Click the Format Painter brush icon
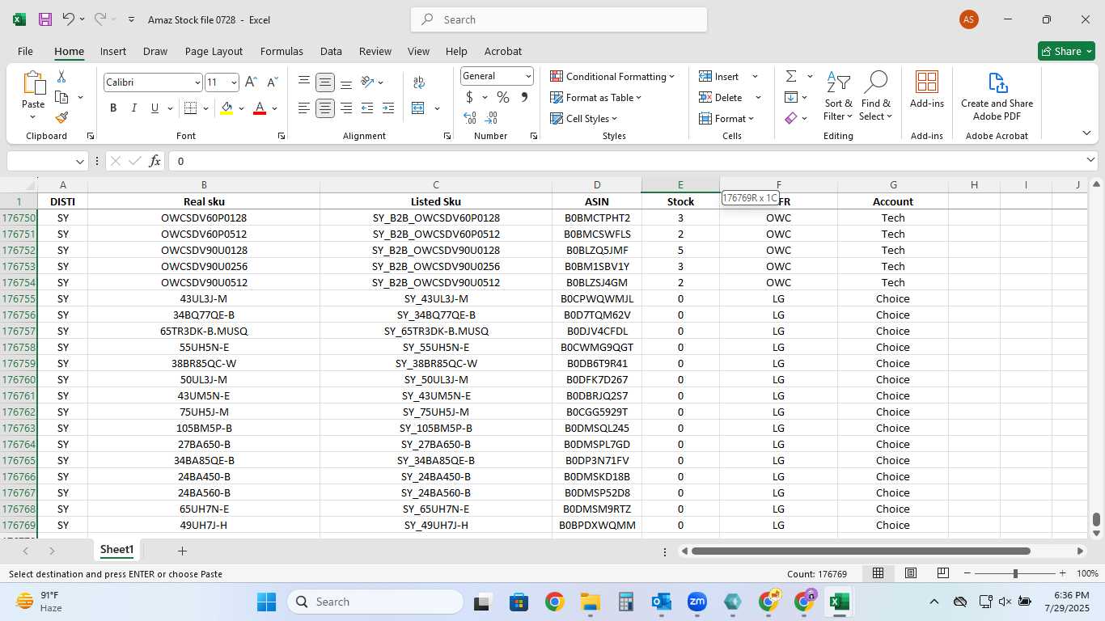 point(61,117)
